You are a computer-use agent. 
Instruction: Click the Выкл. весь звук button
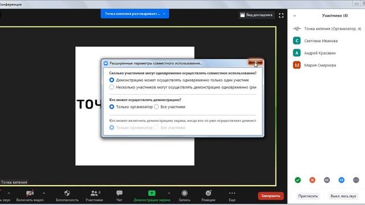point(343,196)
